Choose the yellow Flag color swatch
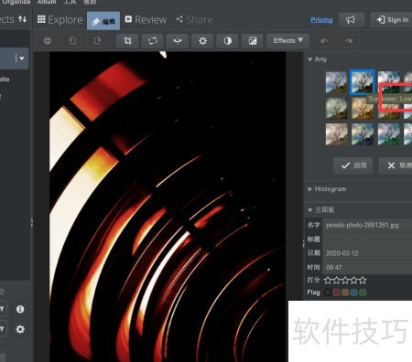This screenshot has height=362, width=412. point(345,293)
